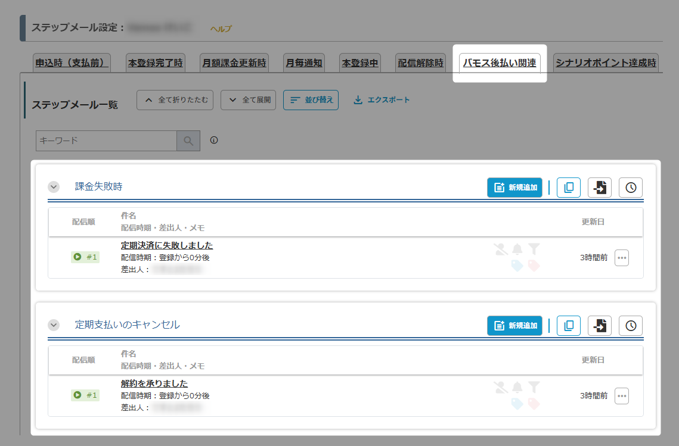Click copy icon in 課金失敗時 section

568,188
